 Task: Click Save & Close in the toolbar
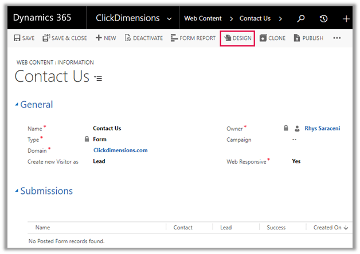tap(65, 38)
